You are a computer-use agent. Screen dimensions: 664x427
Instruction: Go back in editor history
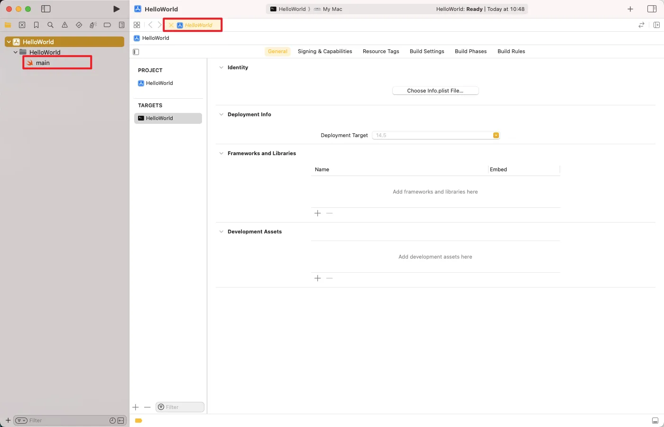pyautogui.click(x=150, y=25)
